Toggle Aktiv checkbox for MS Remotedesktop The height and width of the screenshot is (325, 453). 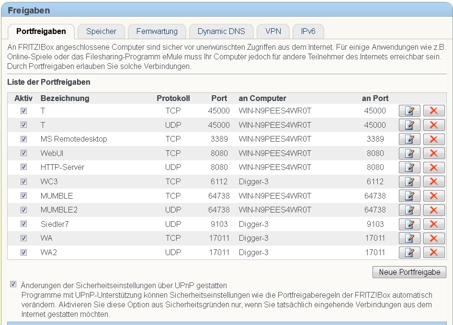pos(23,139)
